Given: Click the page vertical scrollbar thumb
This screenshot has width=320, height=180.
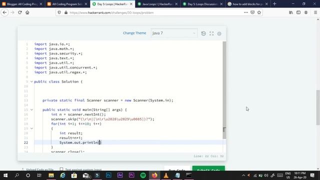Looking at the screenshot, I should click(318, 107).
